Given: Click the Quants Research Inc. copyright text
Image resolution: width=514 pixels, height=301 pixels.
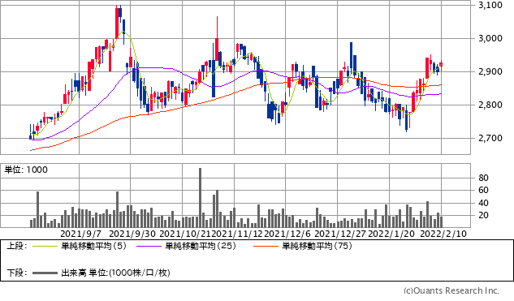Looking at the screenshot, I should (451, 290).
